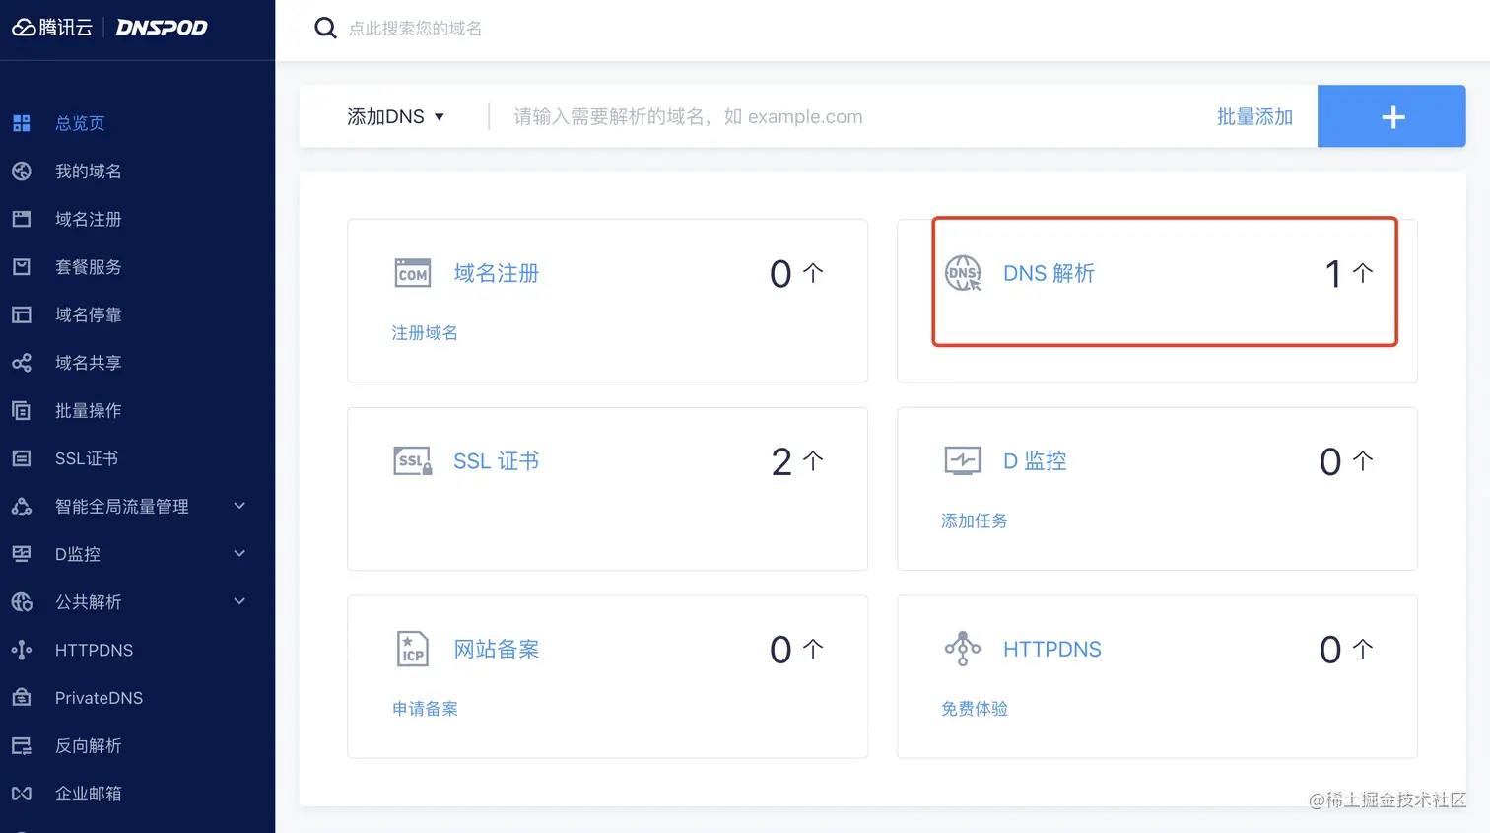The image size is (1490, 833).
Task: Click the 批量添加 link
Action: [1254, 116]
